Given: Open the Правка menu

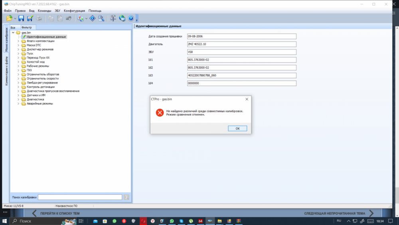Looking at the screenshot, I should point(20,11).
